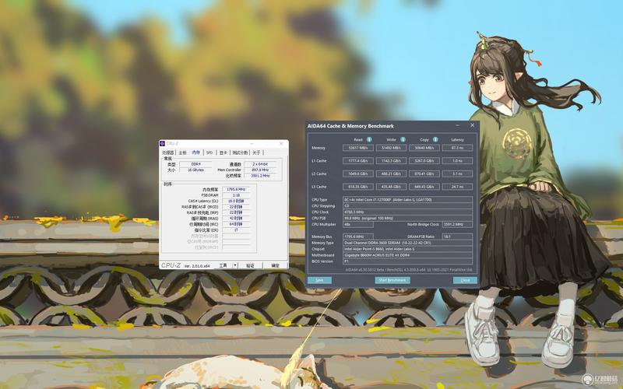This screenshot has width=623, height=389.
Task: Click the 大小 field showing 16 GBytes
Action: (196, 170)
